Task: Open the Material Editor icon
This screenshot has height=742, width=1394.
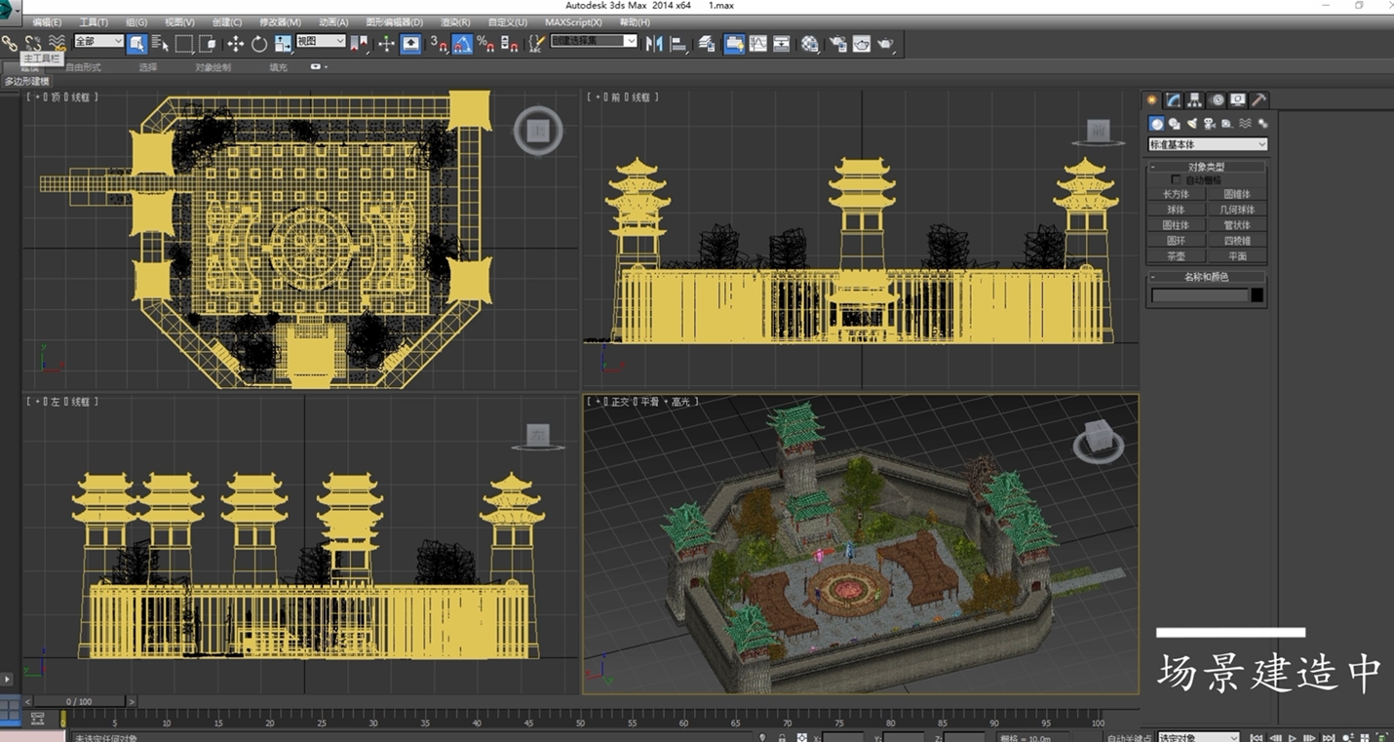Action: [x=810, y=44]
